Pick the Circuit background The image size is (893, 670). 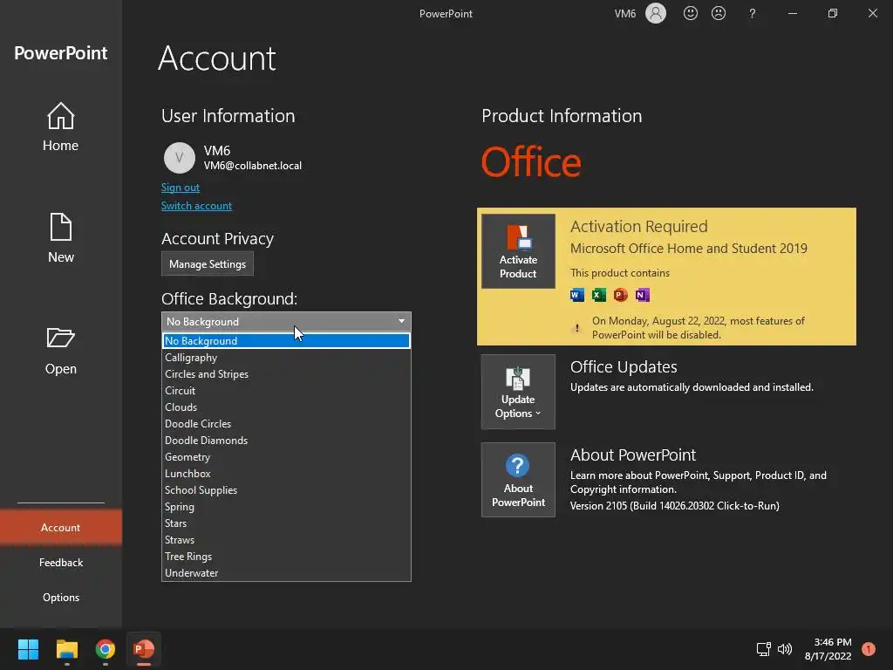pos(286,390)
